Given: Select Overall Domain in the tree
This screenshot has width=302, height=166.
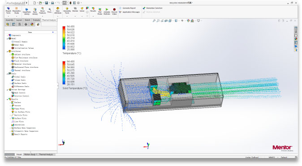Looking at the screenshot, I should (x=19, y=41).
